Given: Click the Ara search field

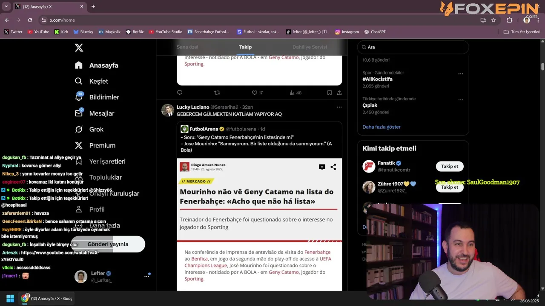Looking at the screenshot, I should pyautogui.click(x=413, y=47).
